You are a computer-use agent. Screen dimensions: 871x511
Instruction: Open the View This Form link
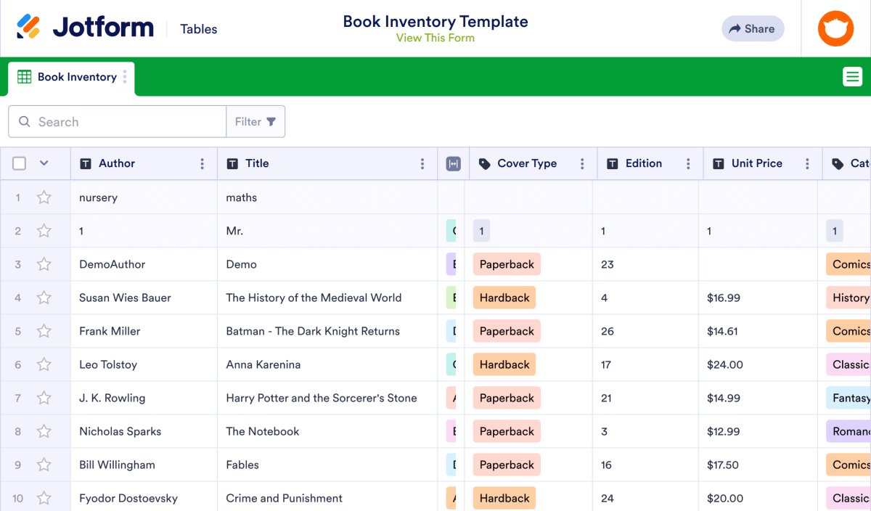tap(435, 37)
